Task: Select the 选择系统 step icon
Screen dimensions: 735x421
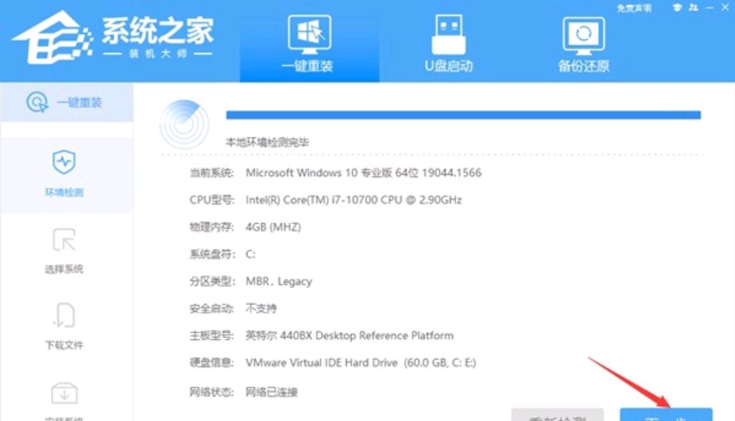Action: (64, 240)
